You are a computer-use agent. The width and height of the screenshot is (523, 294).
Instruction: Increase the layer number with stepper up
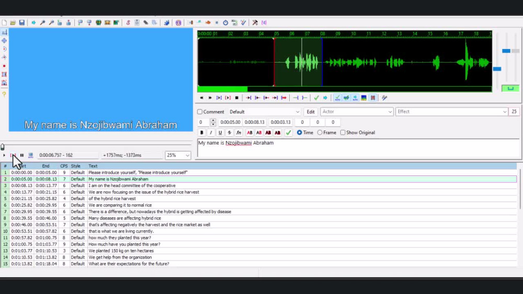click(213, 120)
